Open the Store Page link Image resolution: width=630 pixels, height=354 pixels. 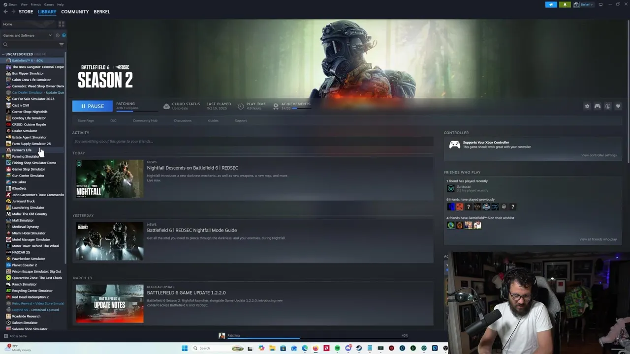(86, 120)
